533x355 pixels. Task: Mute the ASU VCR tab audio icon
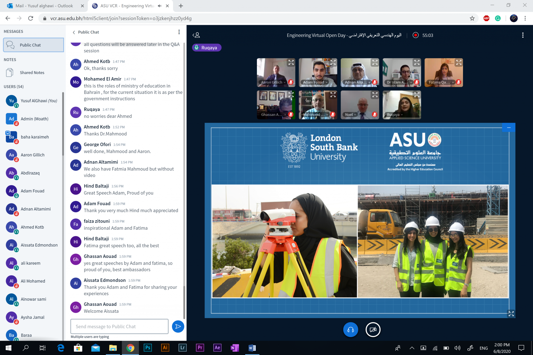pyautogui.click(x=160, y=6)
